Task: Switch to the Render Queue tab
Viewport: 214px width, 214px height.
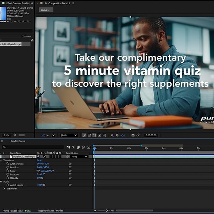Action: (17, 141)
